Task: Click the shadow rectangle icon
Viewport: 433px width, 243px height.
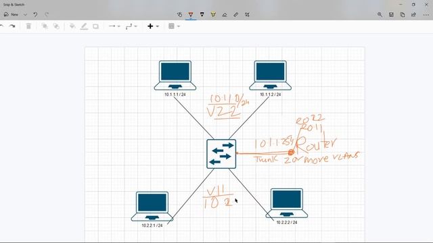Action: point(95,26)
